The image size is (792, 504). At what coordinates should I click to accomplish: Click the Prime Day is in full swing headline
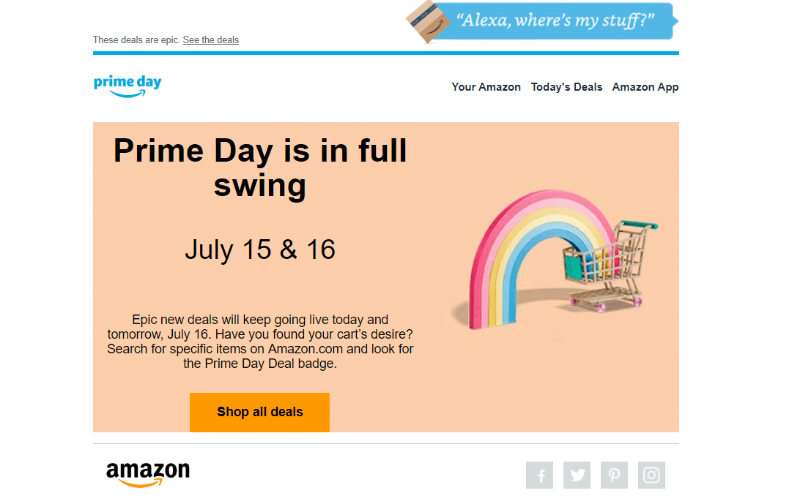coord(260,167)
